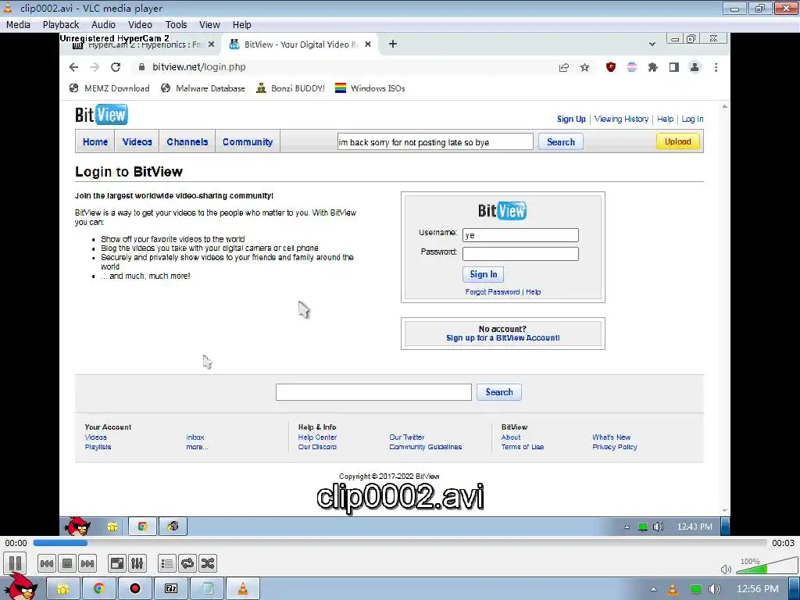Click the bitview.net/login.php address bar

point(199,67)
